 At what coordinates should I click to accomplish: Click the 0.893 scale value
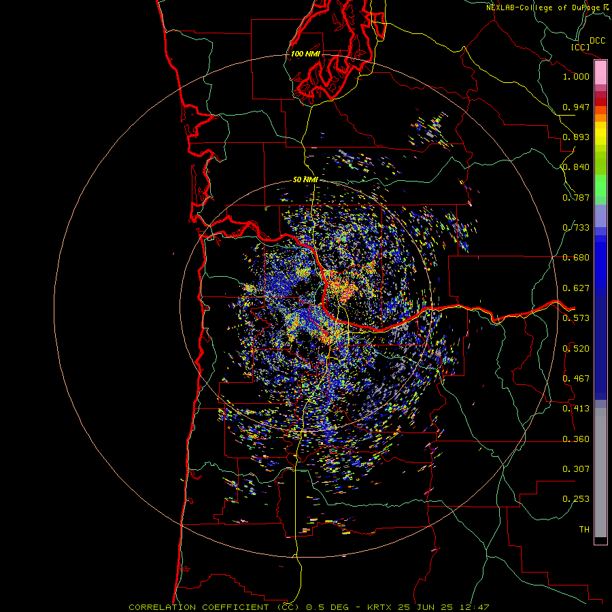point(576,137)
